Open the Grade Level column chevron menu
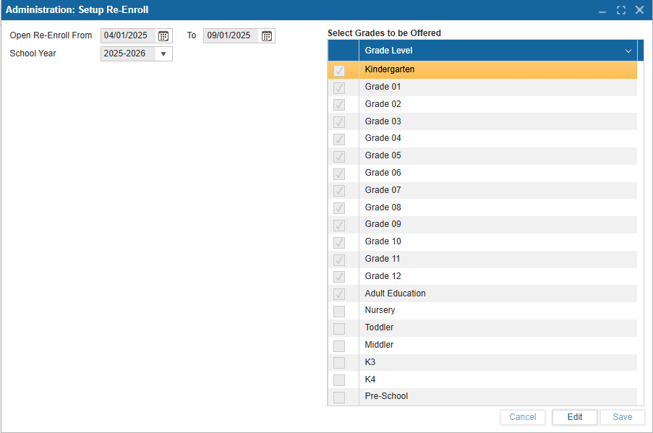The image size is (653, 433). click(x=628, y=51)
